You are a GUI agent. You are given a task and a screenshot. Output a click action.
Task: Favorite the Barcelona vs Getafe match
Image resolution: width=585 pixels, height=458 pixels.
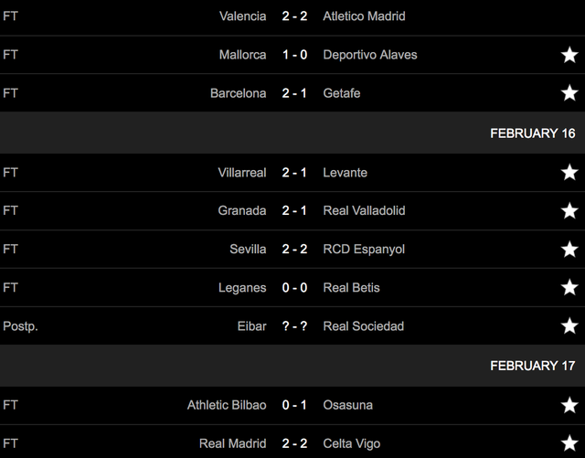coord(569,93)
